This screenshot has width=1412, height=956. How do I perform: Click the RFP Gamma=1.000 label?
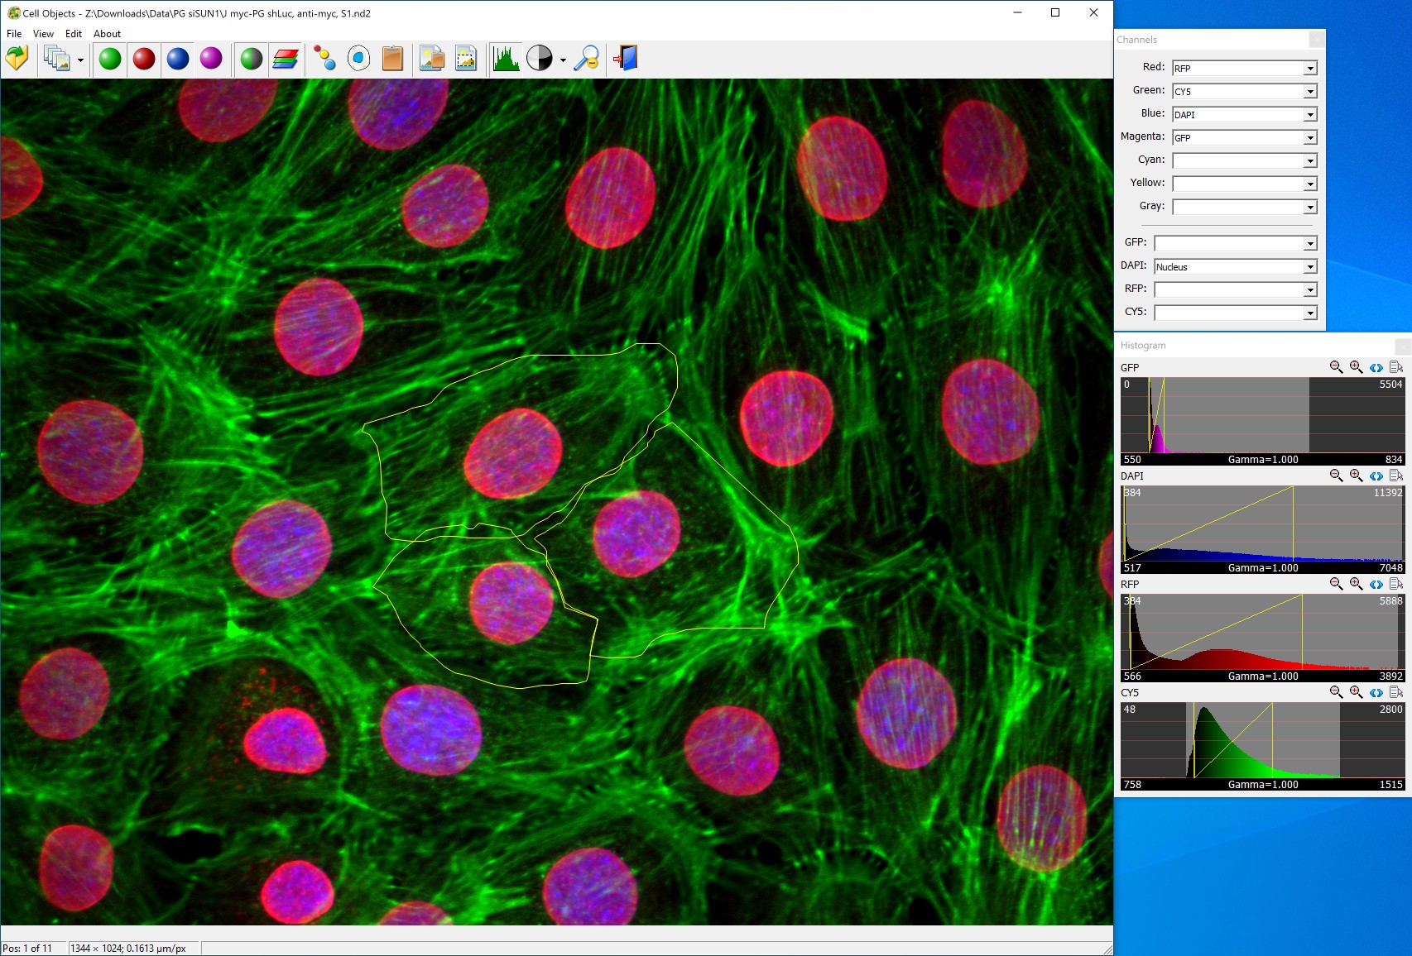point(1263,676)
